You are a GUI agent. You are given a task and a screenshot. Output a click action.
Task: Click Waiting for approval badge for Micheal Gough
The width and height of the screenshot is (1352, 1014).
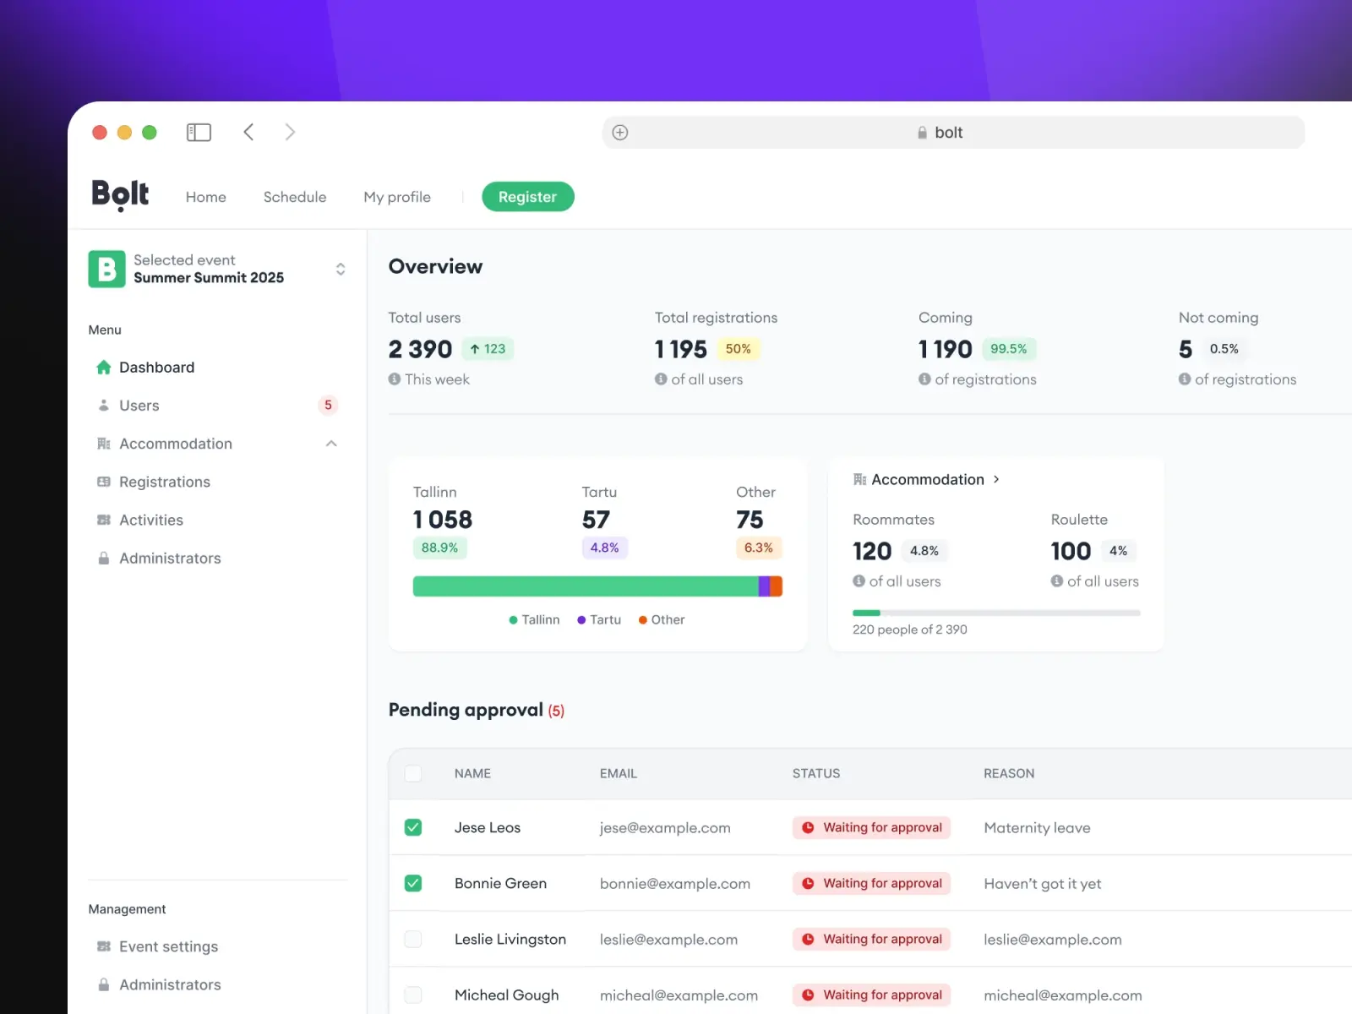pos(872,995)
